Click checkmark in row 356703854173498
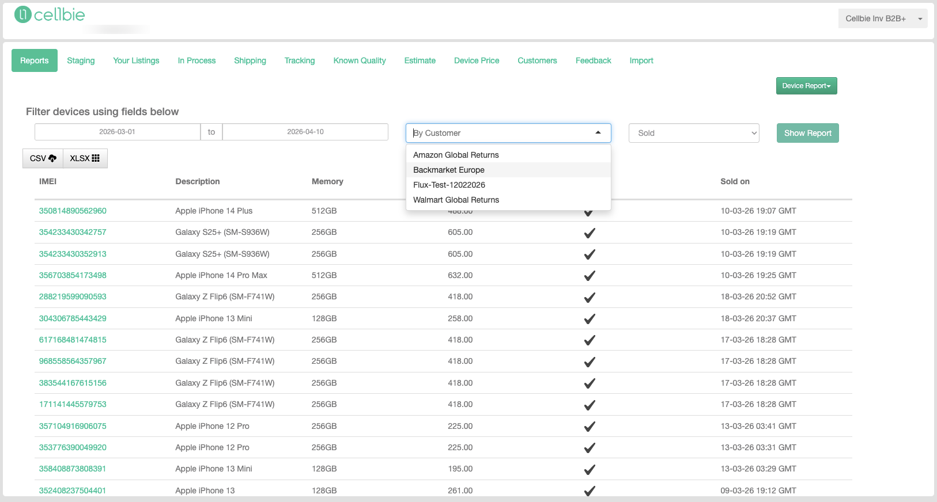 pyautogui.click(x=590, y=276)
